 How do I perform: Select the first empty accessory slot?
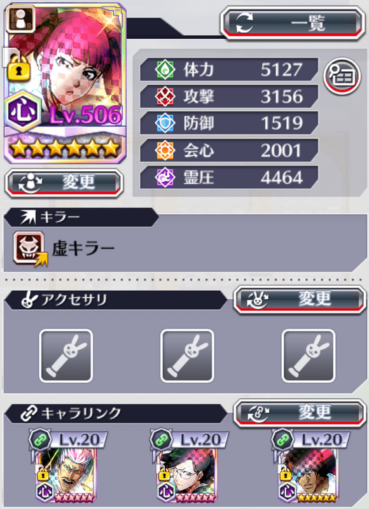pos(66,356)
